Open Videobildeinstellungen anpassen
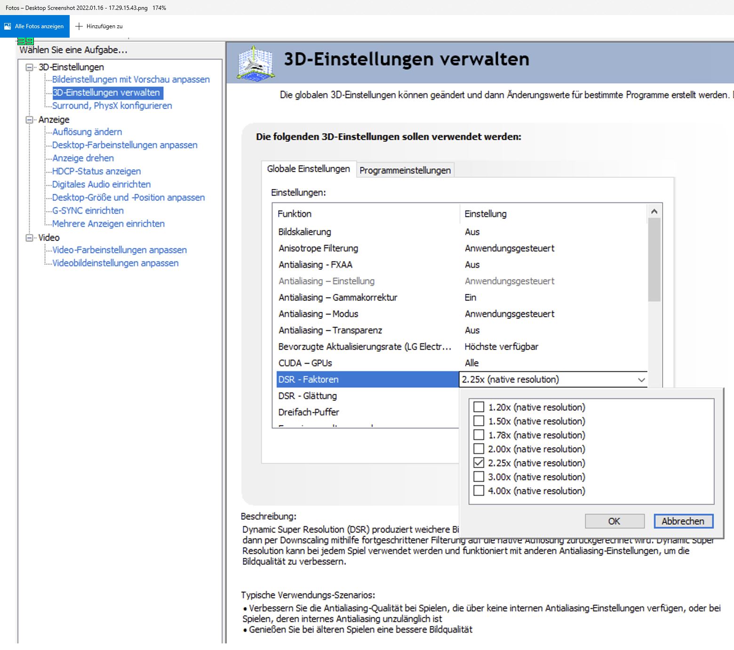 click(115, 263)
